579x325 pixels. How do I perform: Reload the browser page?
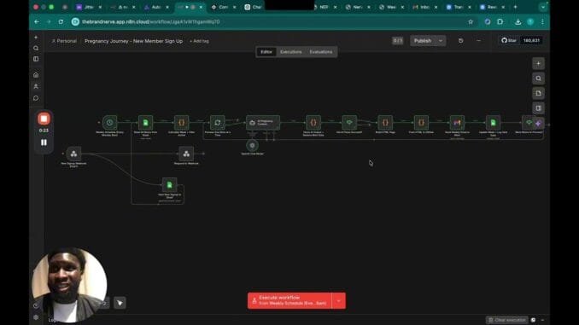click(x=61, y=22)
